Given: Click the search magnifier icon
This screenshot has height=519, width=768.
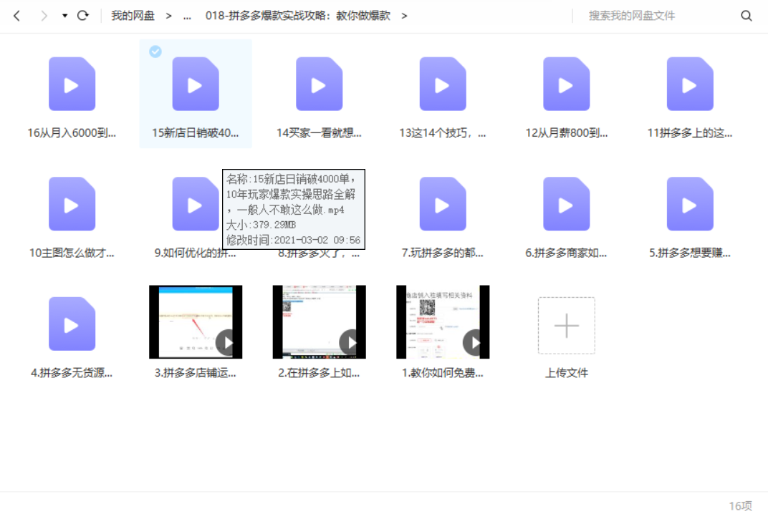Looking at the screenshot, I should click(x=746, y=16).
